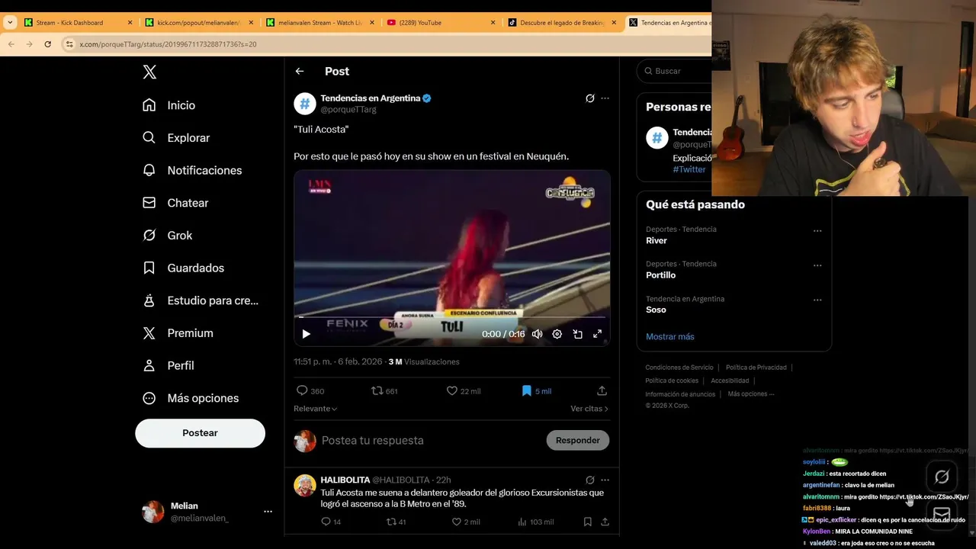Click the X logo in the sidebar
This screenshot has width=976, height=549.
click(149, 72)
